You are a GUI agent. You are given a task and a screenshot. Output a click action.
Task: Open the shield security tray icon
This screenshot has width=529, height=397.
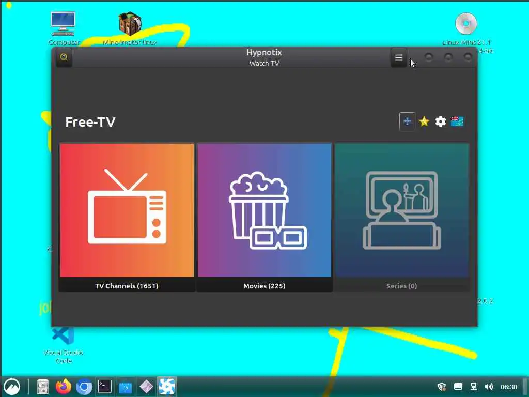pos(442,387)
